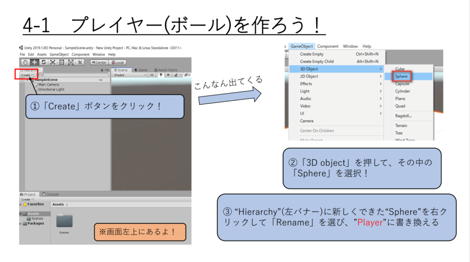
Task: Open the Edit menu in Unity editor
Action: tap(31, 55)
